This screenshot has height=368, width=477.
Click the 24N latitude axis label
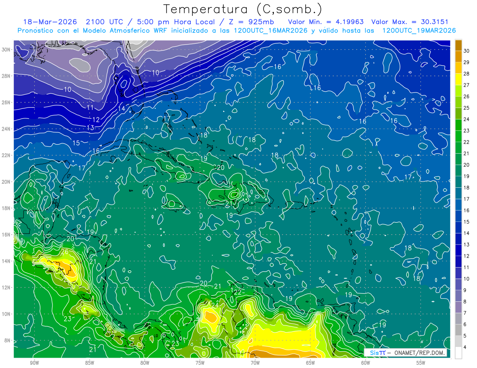[6, 129]
